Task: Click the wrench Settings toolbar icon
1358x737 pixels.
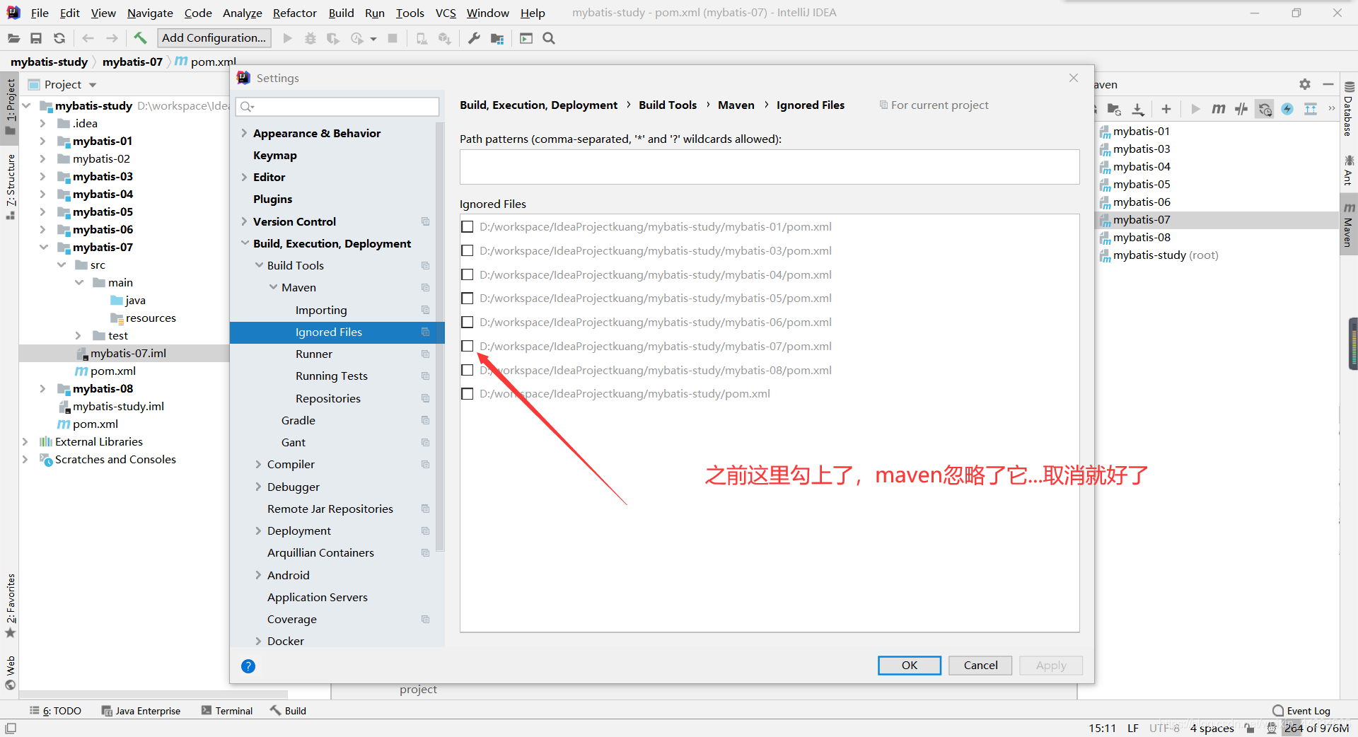Action: 474,38
